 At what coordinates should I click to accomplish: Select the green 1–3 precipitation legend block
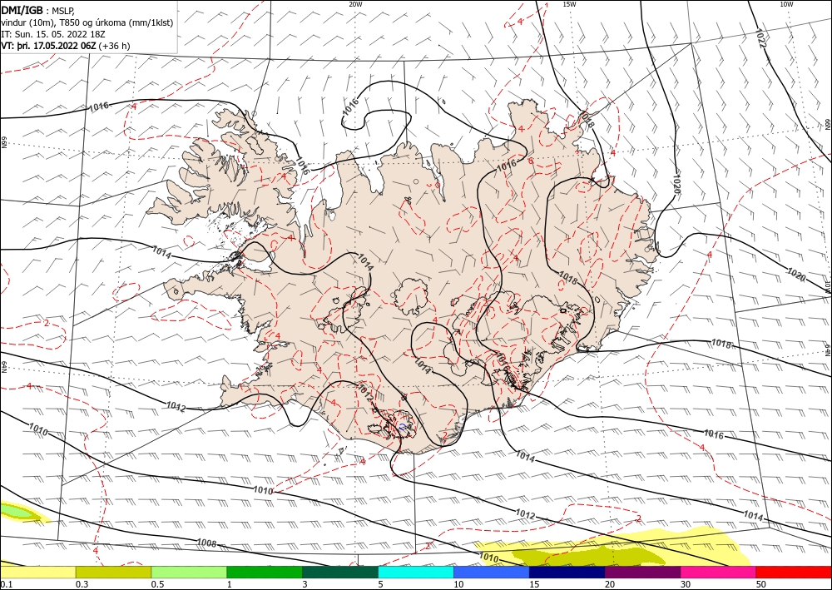click(265, 572)
